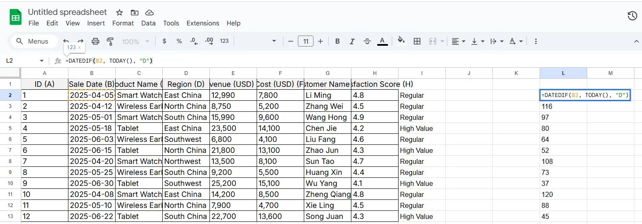Toggle italic formatting
Screen dimensions: 642x224
click(352, 41)
